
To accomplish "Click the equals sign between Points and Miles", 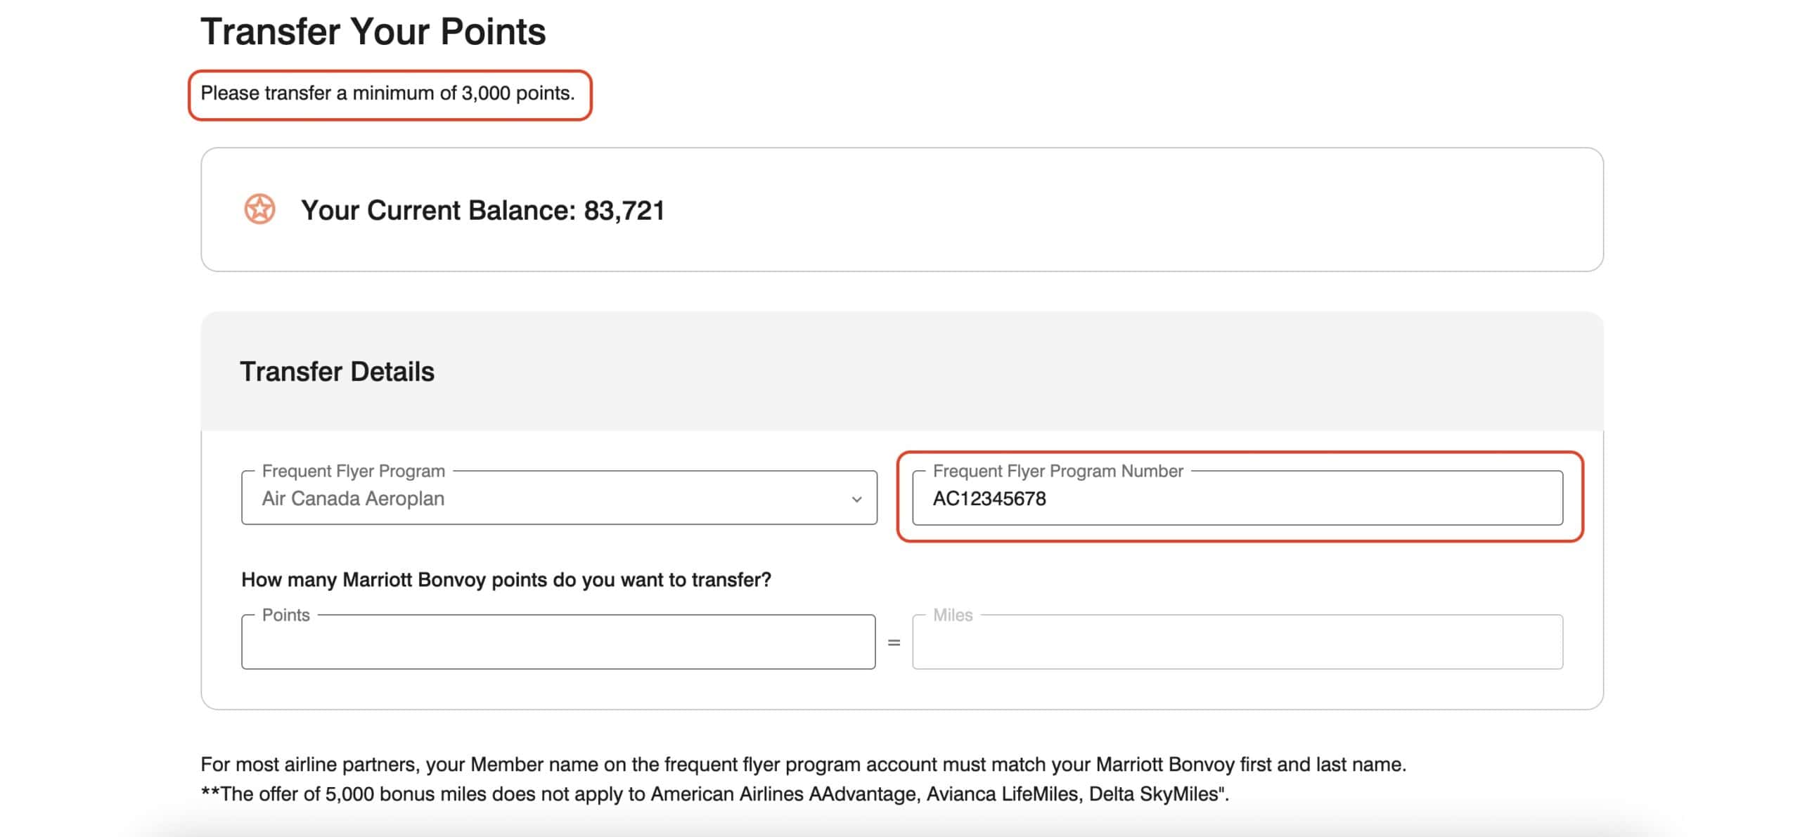I will coord(894,643).
